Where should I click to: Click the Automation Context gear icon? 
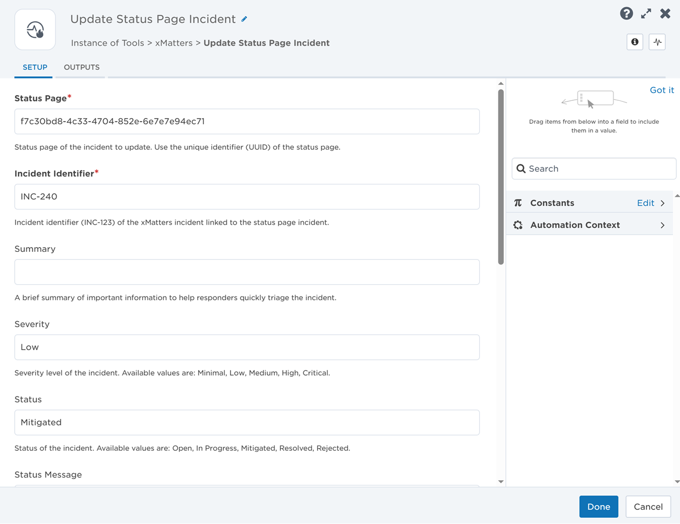tap(518, 225)
